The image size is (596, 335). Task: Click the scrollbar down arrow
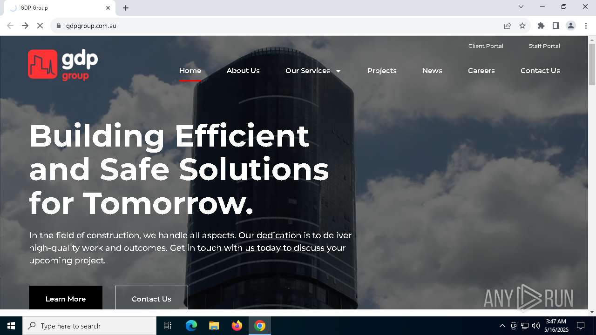(592, 312)
